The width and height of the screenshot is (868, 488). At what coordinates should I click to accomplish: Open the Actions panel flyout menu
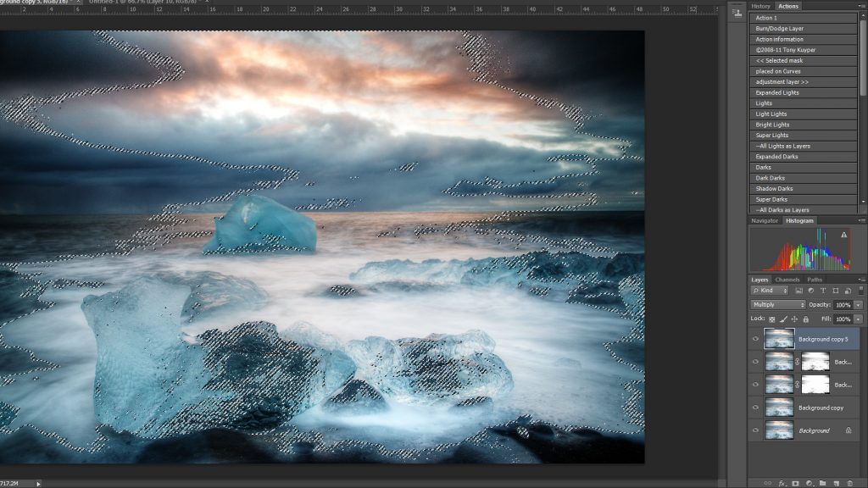pyautogui.click(x=862, y=6)
